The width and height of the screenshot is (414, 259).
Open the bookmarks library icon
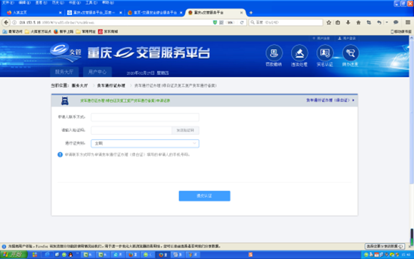point(338,22)
